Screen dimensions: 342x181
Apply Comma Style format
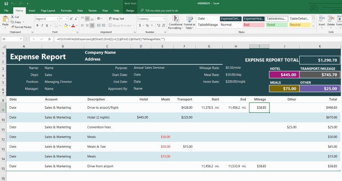point(152,26)
